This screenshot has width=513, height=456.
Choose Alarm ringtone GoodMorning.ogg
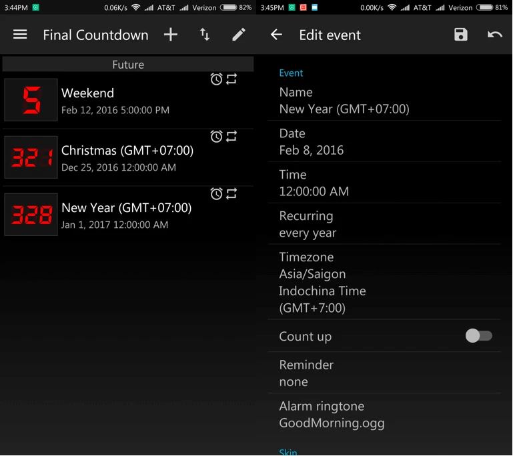[384, 414]
